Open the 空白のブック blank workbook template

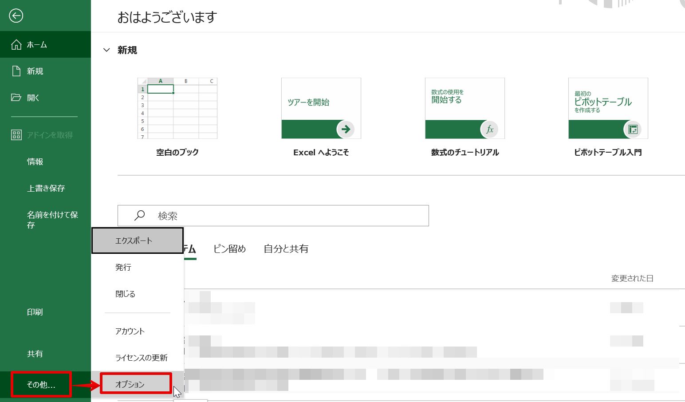pyautogui.click(x=177, y=108)
